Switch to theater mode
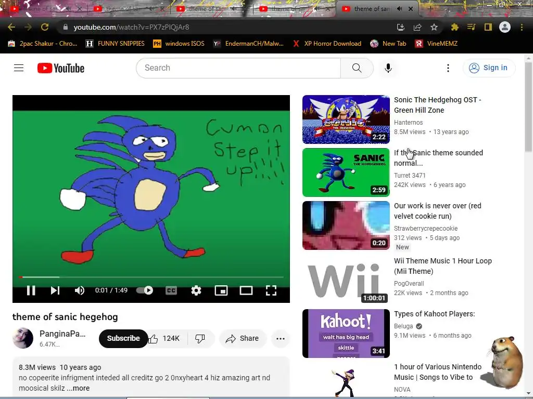Screen dimensions: 533x399 point(246,290)
